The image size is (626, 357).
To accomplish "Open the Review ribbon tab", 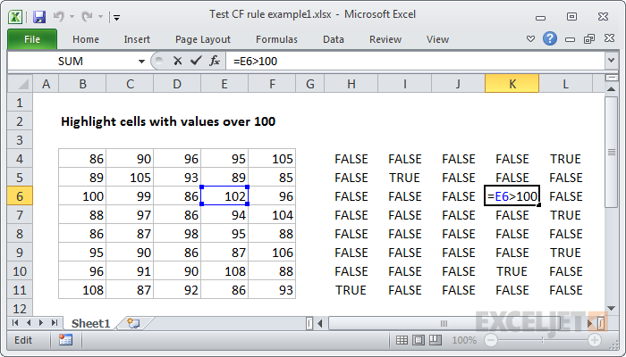I will [x=385, y=39].
